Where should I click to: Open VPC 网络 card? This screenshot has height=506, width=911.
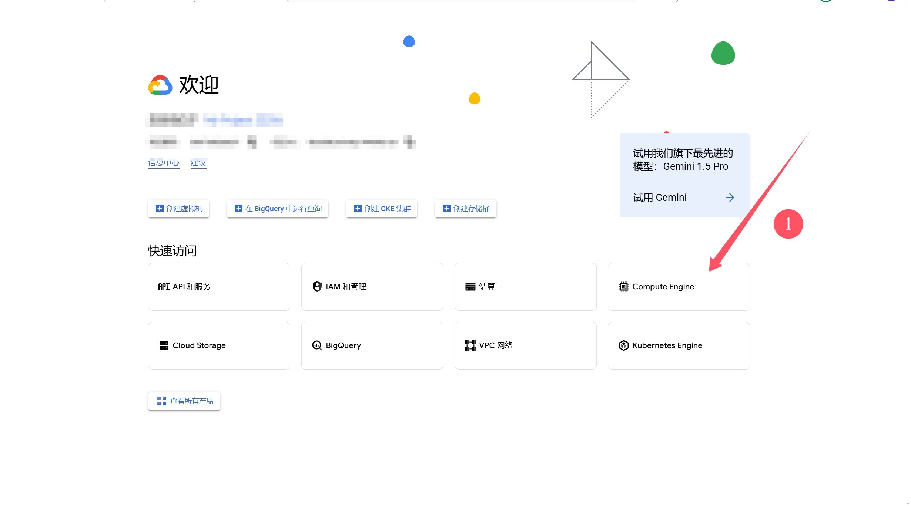pos(525,345)
